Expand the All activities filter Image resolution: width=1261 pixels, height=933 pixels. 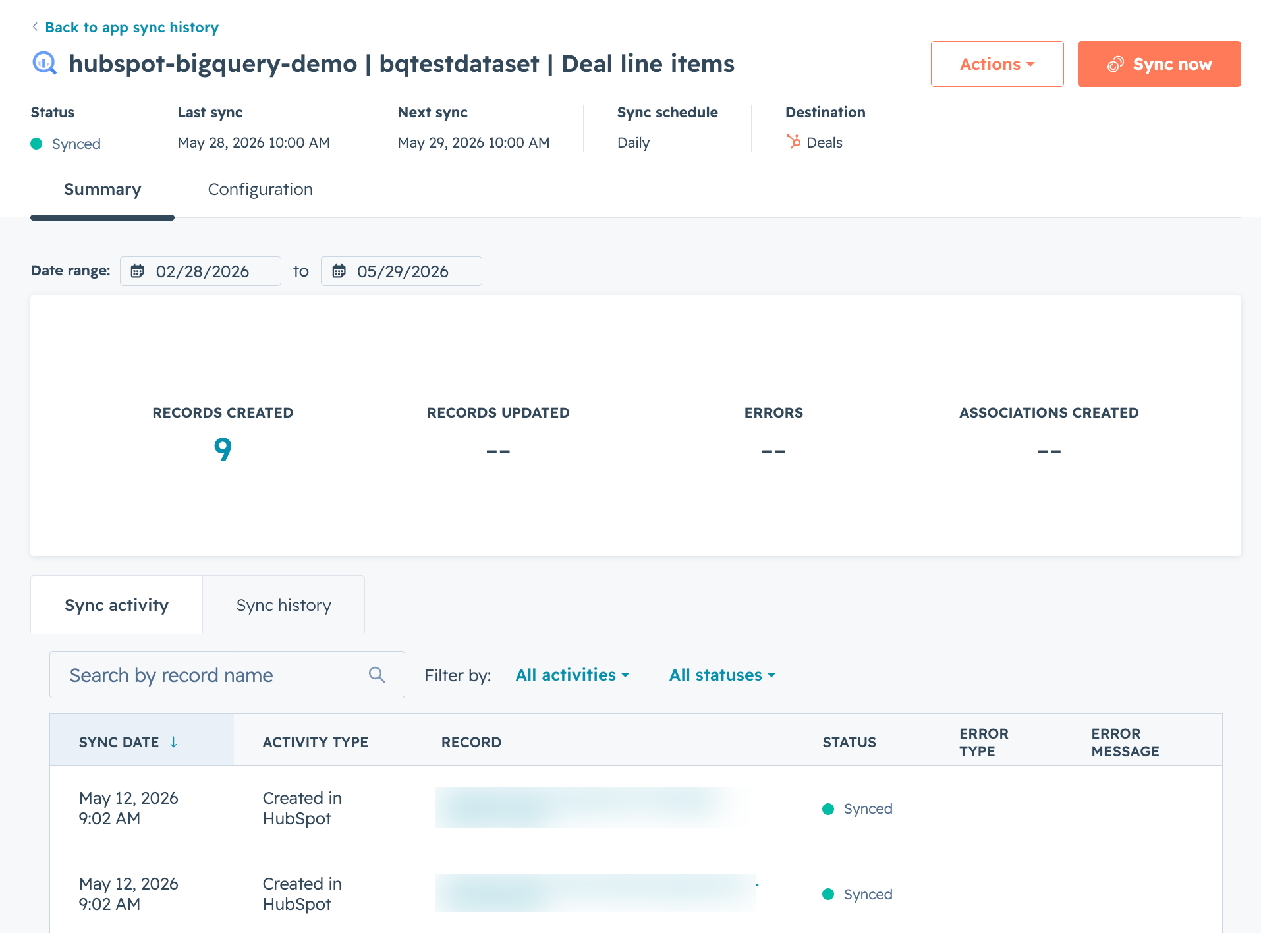click(573, 675)
